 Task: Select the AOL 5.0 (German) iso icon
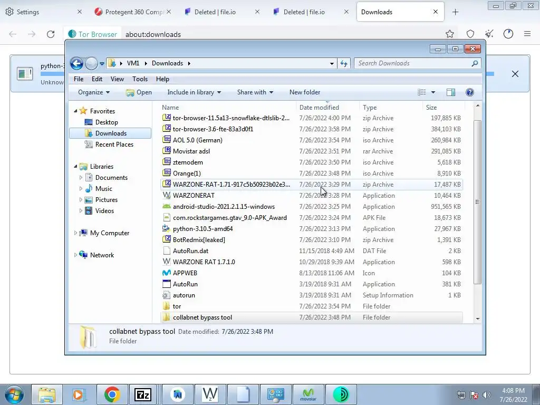click(166, 140)
